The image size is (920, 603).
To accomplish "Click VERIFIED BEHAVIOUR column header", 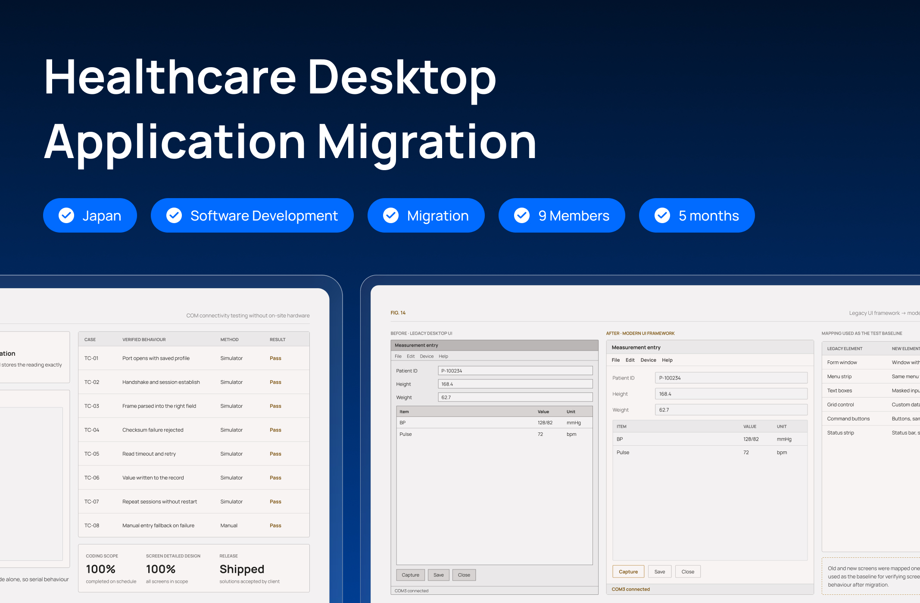I will pyautogui.click(x=144, y=339).
